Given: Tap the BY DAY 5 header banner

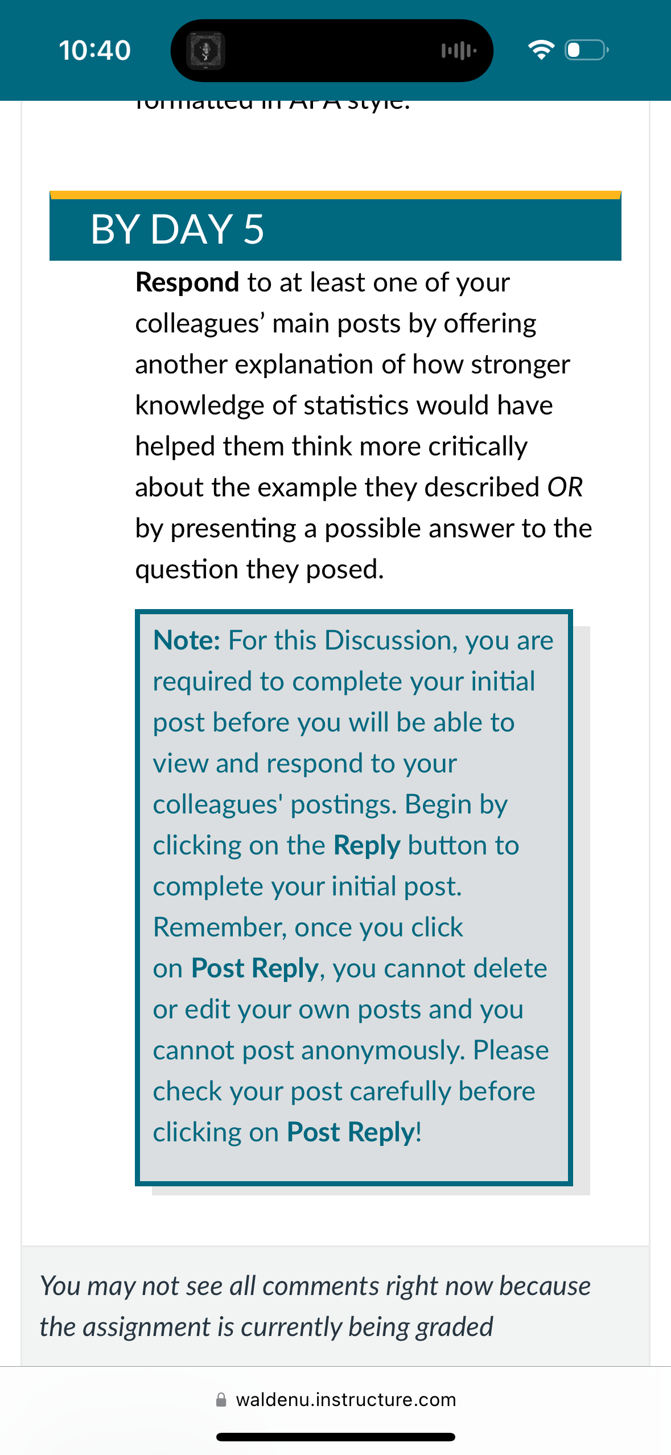Looking at the screenshot, I should [335, 229].
